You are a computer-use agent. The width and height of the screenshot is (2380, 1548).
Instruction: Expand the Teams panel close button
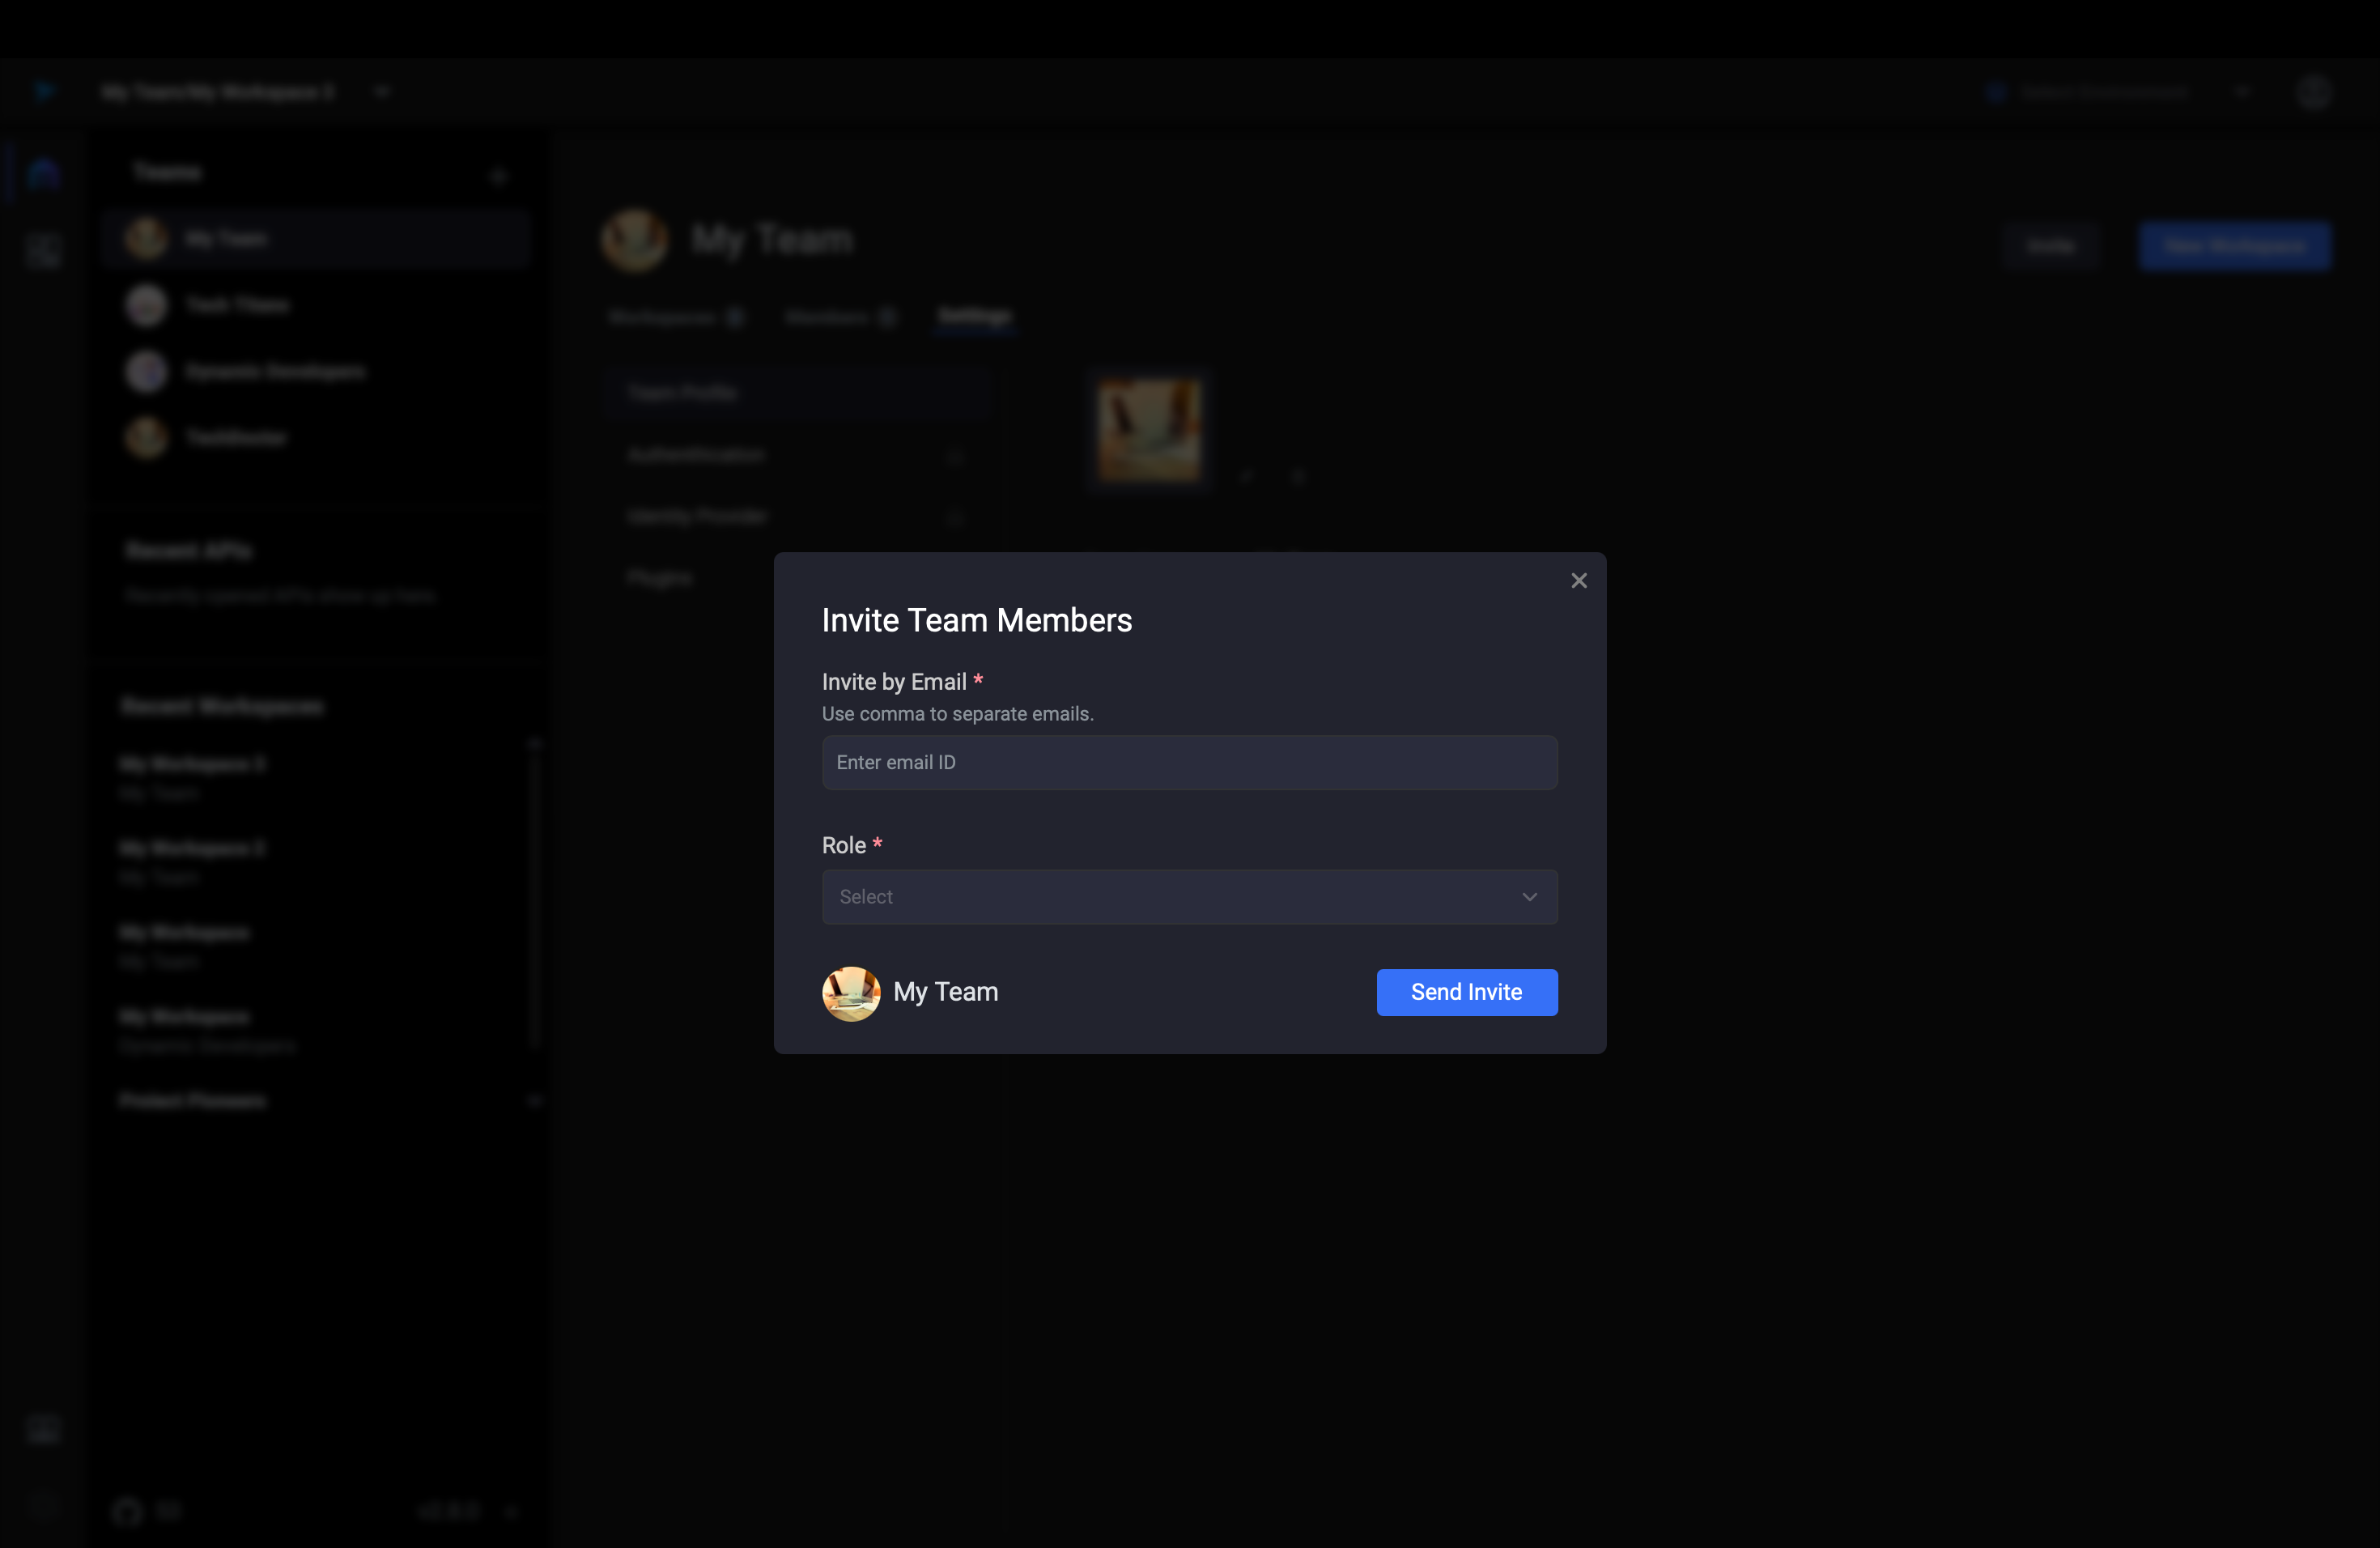coord(496,172)
